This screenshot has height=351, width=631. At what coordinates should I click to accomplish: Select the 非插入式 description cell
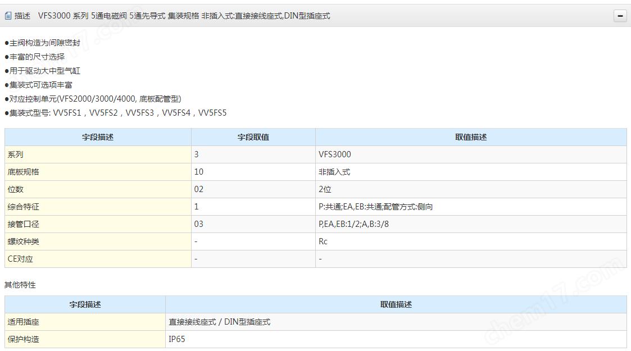[471, 172]
